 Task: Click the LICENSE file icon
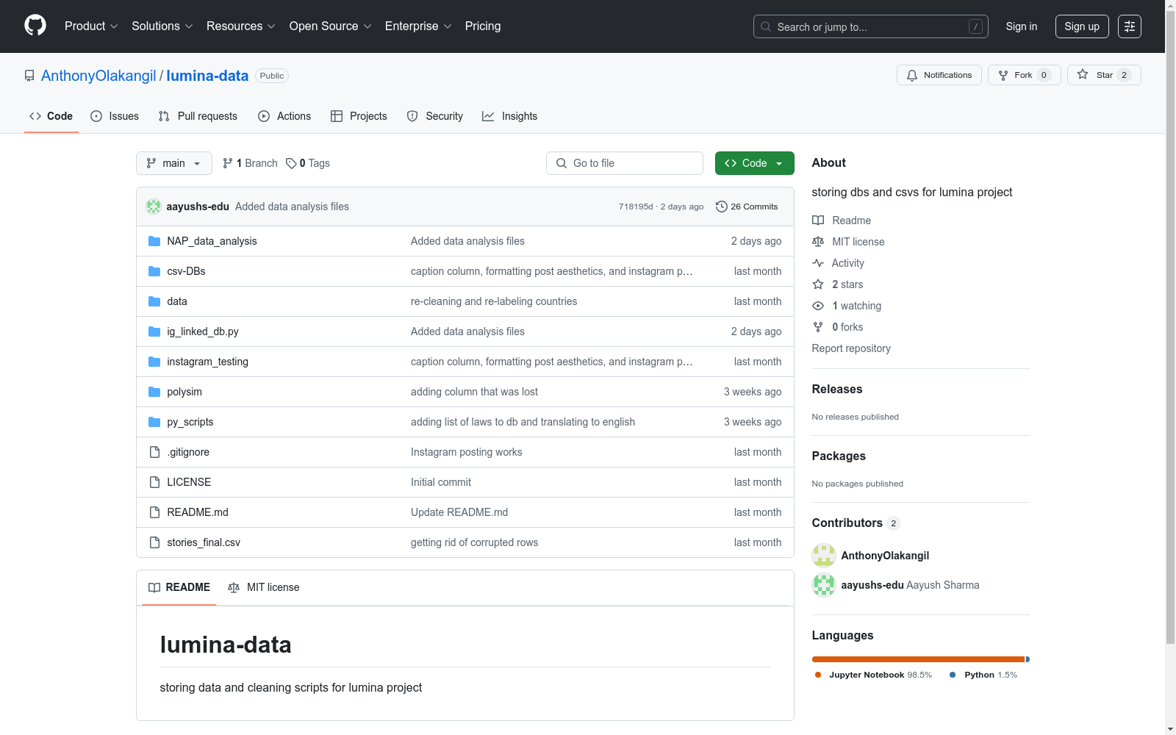(x=154, y=482)
